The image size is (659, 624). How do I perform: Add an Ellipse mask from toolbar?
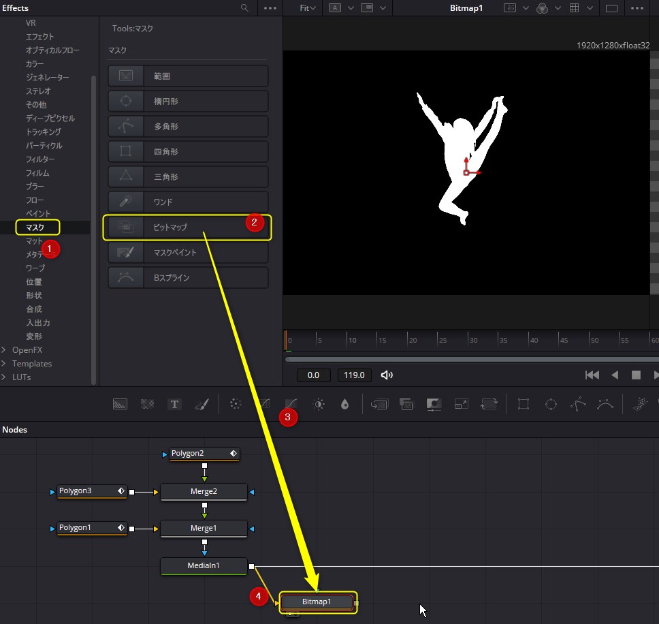pyautogui.click(x=551, y=405)
